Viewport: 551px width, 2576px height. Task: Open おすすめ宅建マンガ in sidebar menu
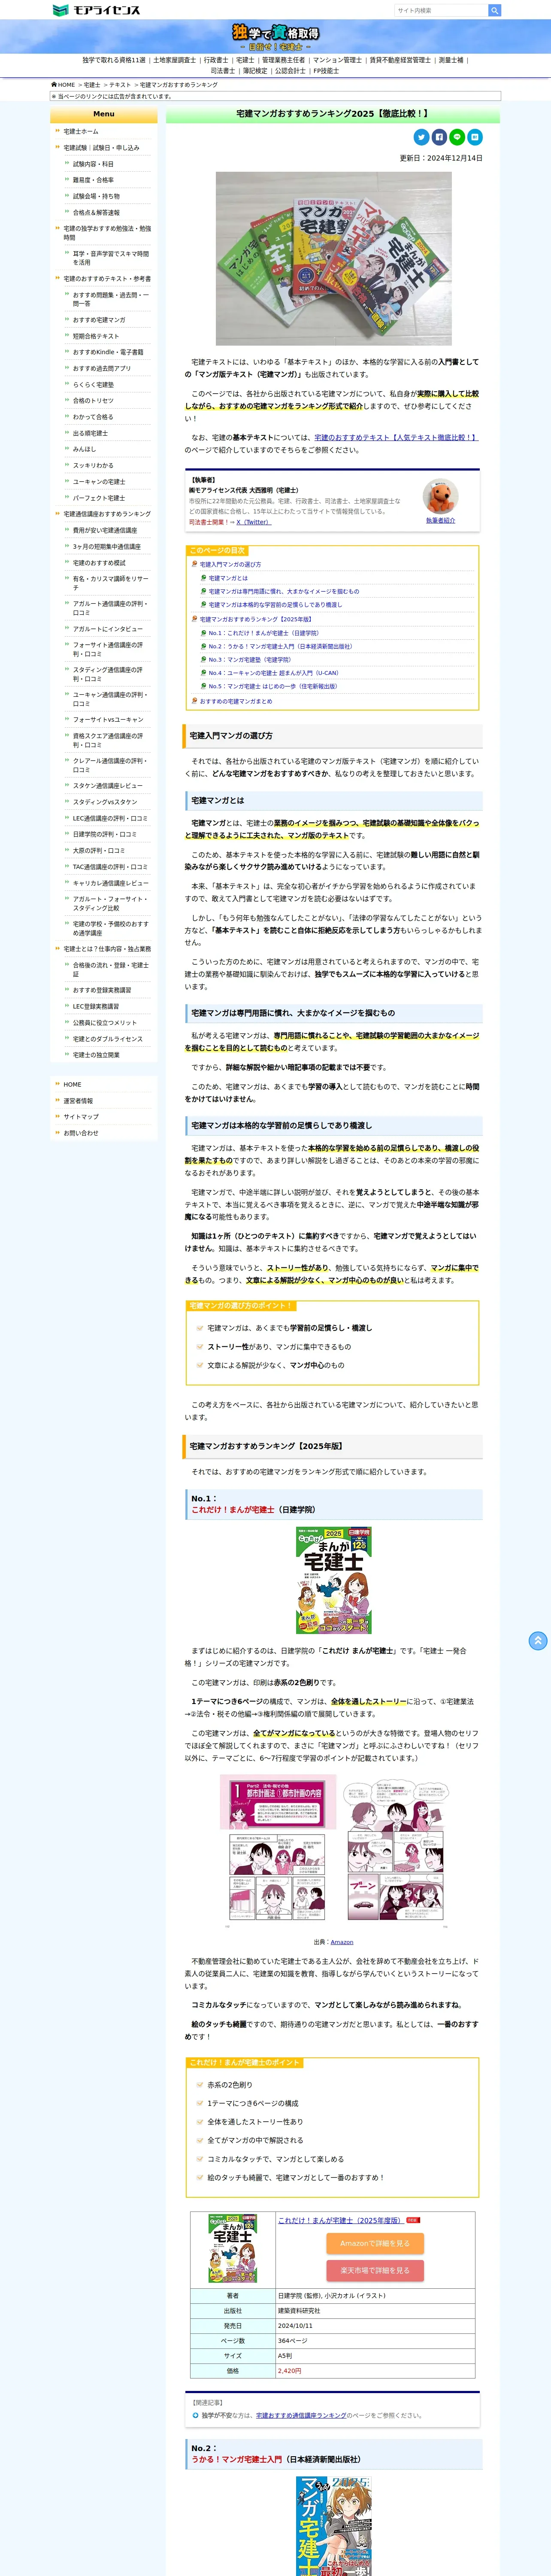click(x=99, y=320)
